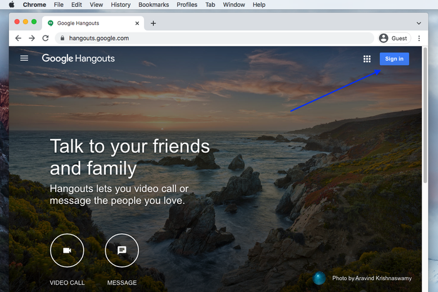Start a new message conversation icon
The image size is (438, 292).
pyautogui.click(x=122, y=250)
